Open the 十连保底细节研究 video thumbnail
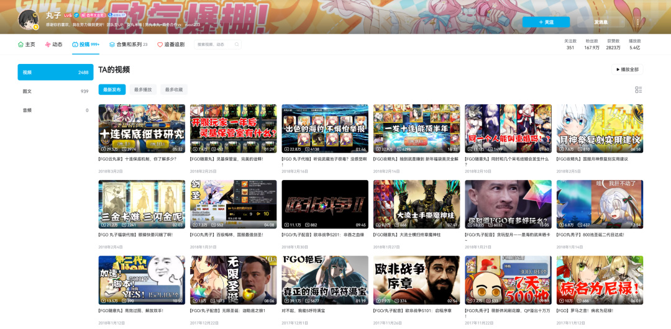The width and height of the screenshot is (671, 329). tap(142, 128)
